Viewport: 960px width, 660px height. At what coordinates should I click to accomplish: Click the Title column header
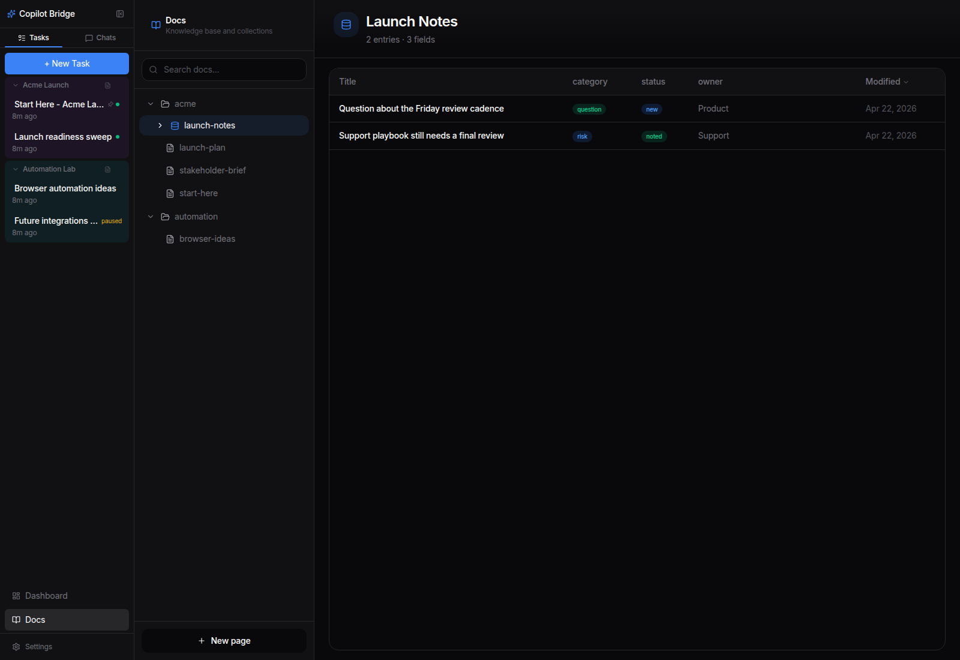347,82
